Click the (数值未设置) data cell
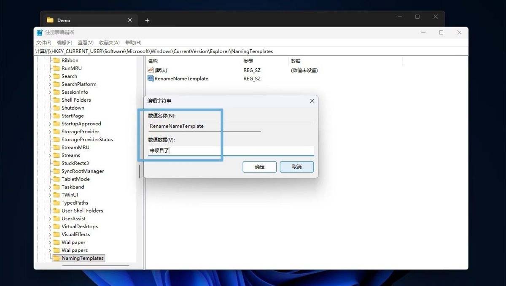This screenshot has width=506, height=286. [x=304, y=70]
